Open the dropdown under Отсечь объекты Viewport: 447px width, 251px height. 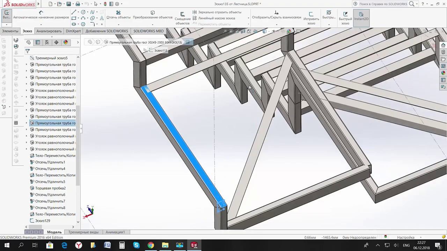click(x=118, y=24)
